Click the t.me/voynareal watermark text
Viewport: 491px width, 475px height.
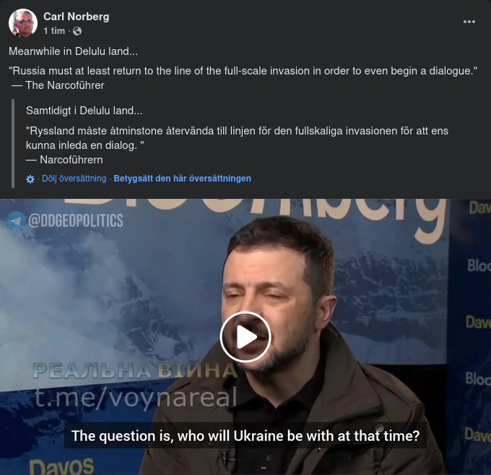136,398
